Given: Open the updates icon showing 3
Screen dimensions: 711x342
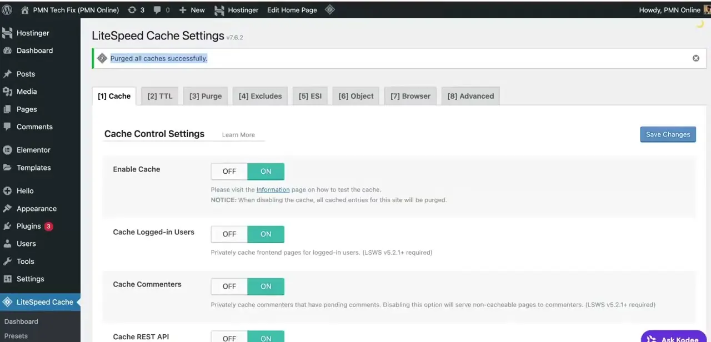Looking at the screenshot, I should tap(132, 10).
